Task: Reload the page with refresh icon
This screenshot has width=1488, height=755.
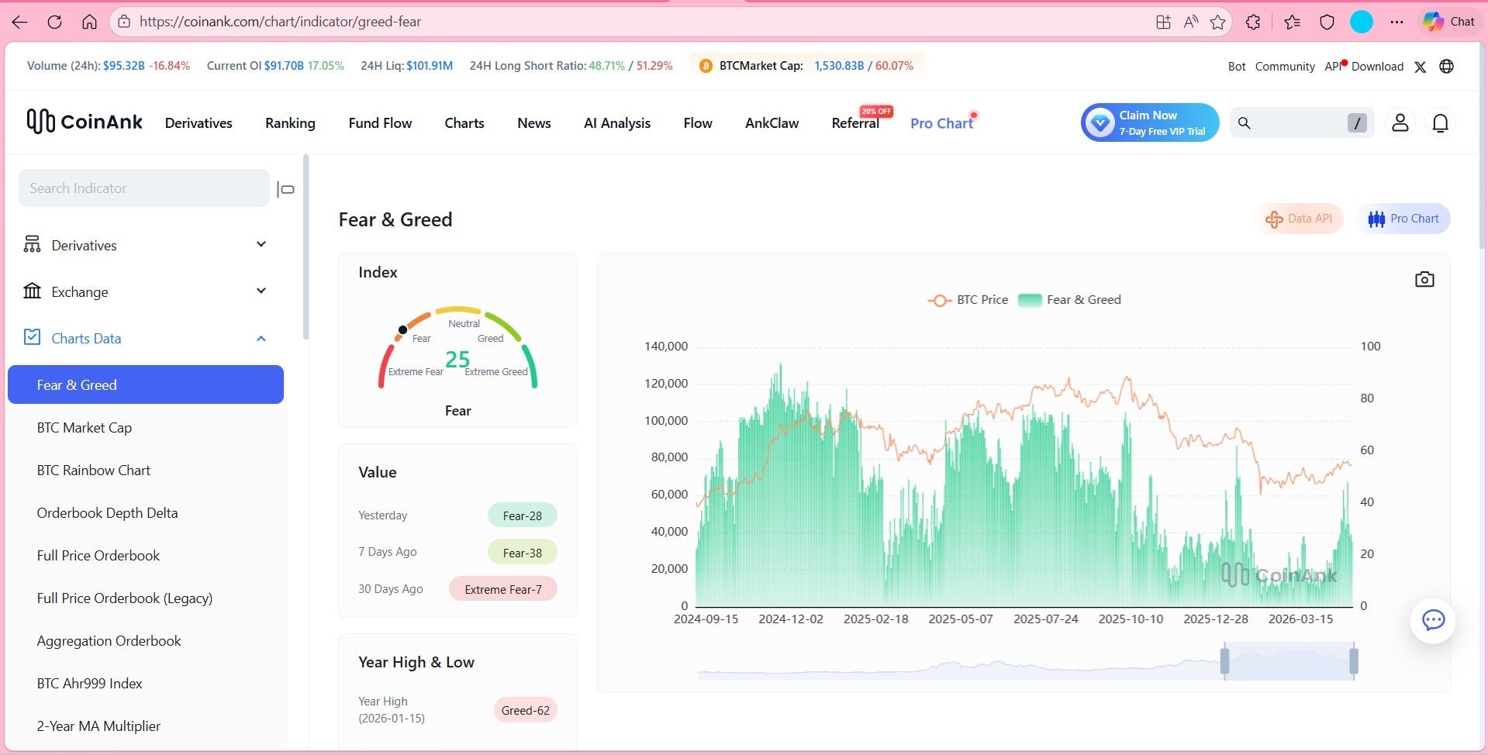Action: click(54, 22)
